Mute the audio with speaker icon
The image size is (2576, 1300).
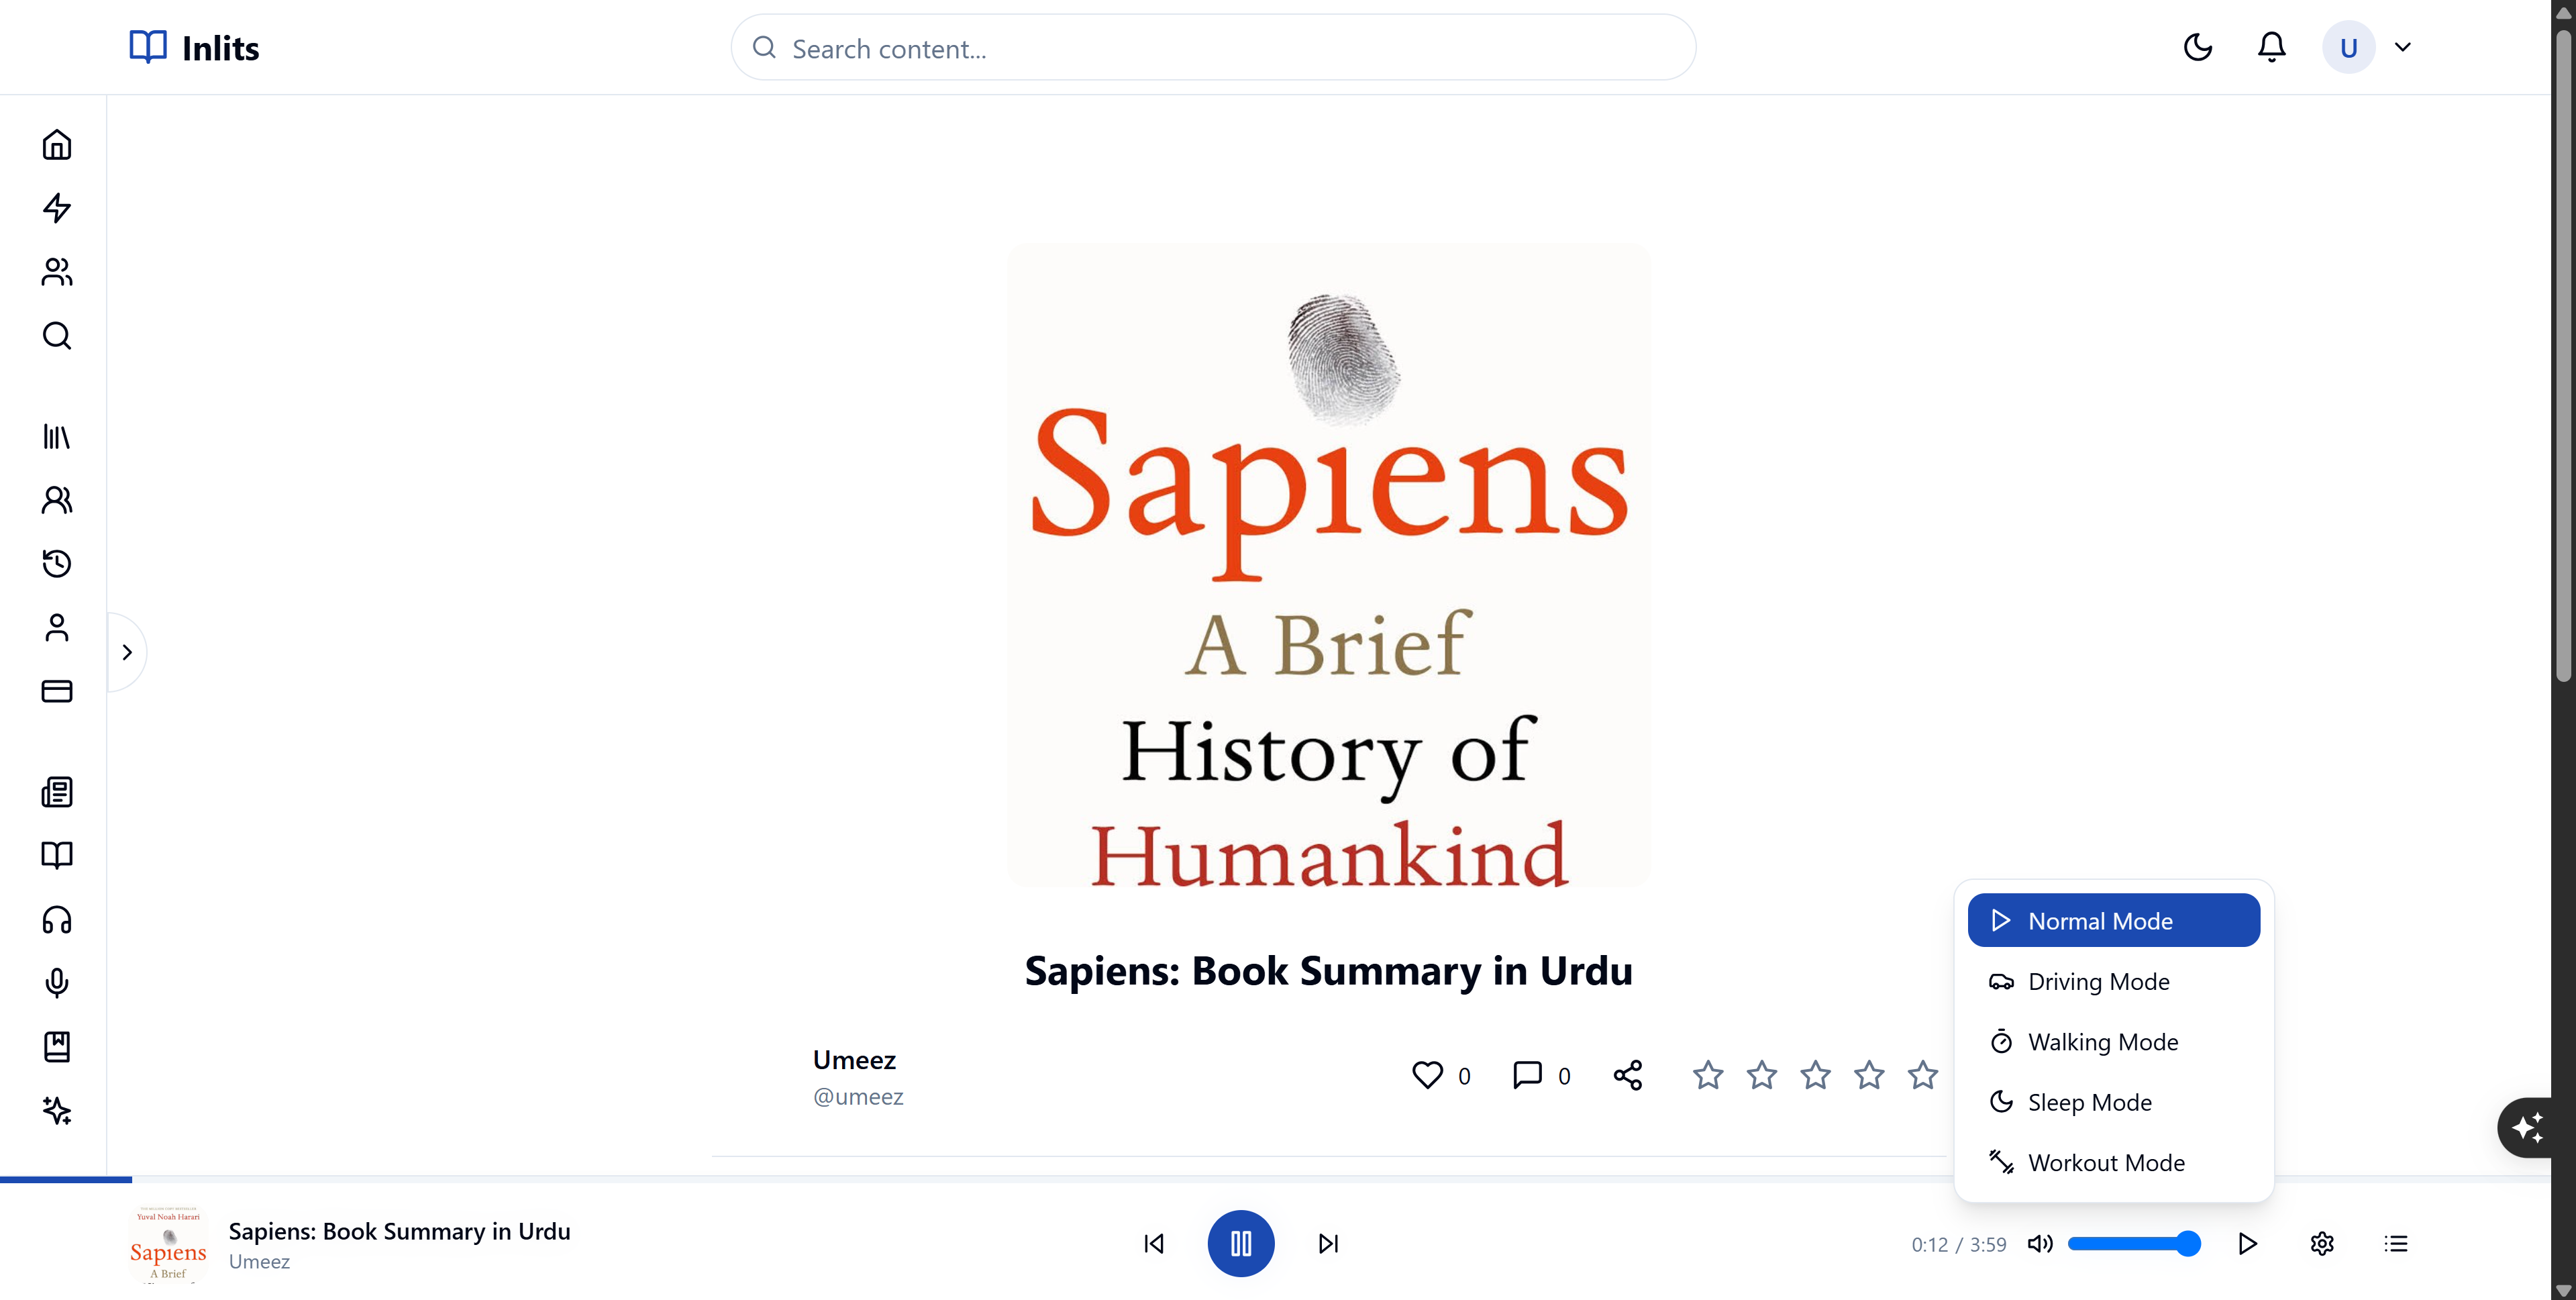(x=2040, y=1244)
